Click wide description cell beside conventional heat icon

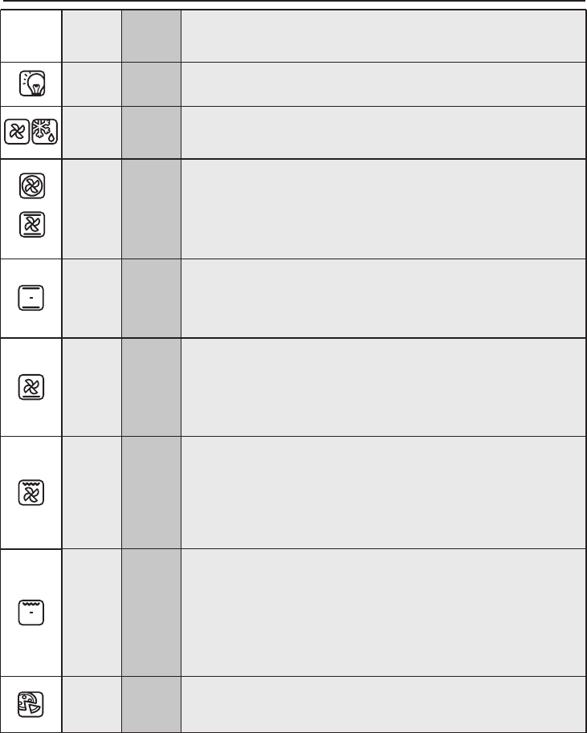click(382, 298)
